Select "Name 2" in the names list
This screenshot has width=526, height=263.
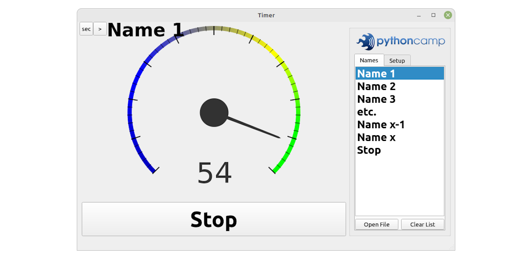376,86
